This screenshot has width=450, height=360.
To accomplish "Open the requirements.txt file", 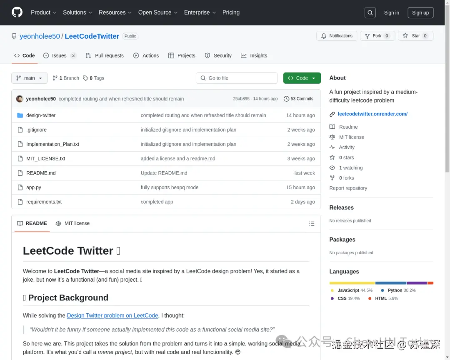I will tap(44, 202).
